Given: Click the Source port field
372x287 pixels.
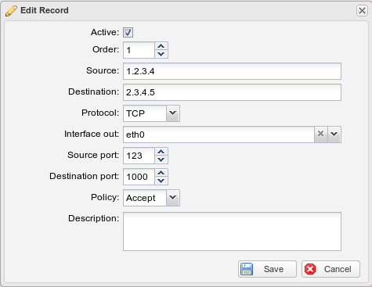Looking at the screenshot, I should (x=139, y=156).
